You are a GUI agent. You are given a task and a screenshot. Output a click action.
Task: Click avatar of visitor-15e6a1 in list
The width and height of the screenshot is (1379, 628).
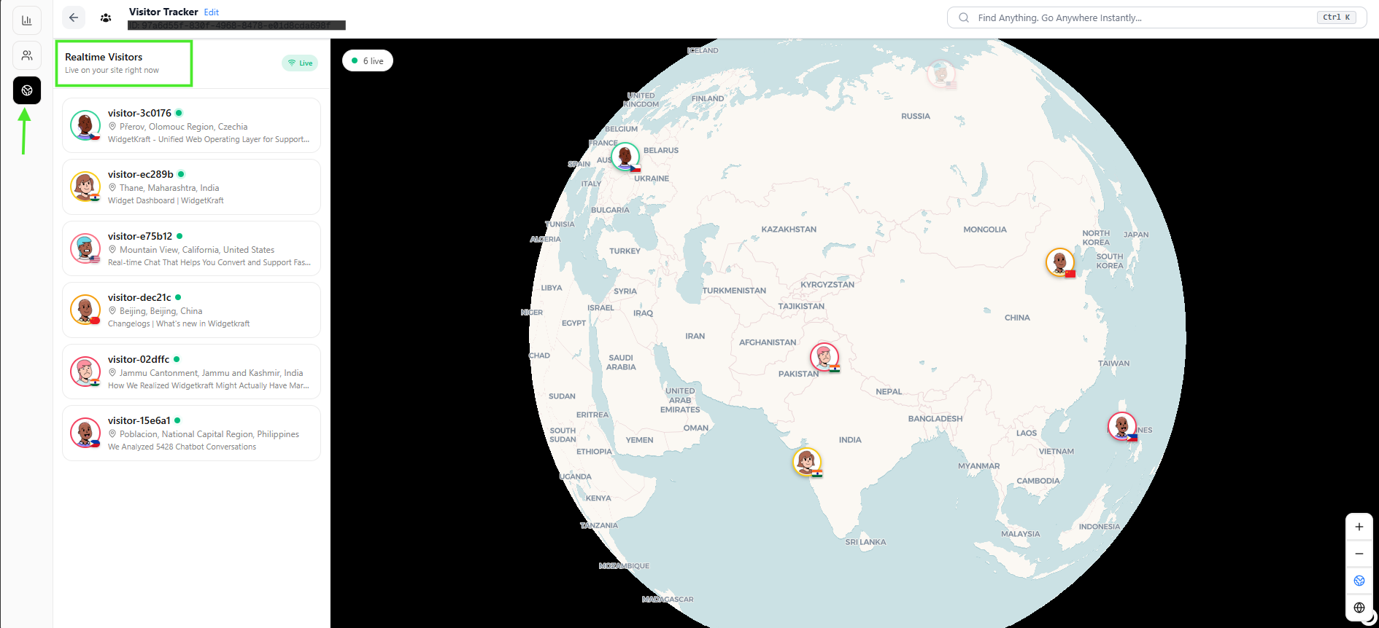point(85,433)
